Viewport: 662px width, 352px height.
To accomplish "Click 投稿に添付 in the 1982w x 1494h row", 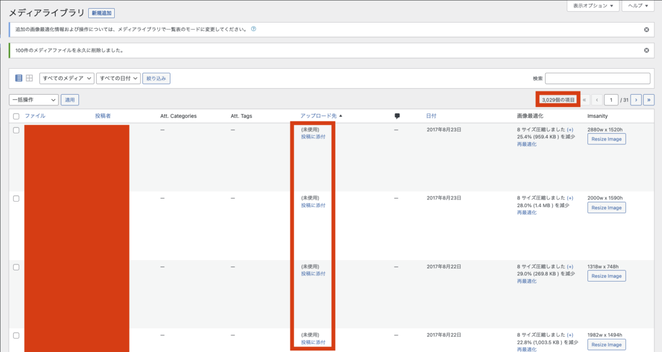I will coord(313,343).
